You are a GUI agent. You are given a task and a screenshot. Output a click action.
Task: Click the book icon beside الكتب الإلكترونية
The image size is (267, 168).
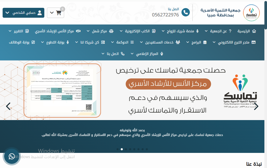coord(154,31)
